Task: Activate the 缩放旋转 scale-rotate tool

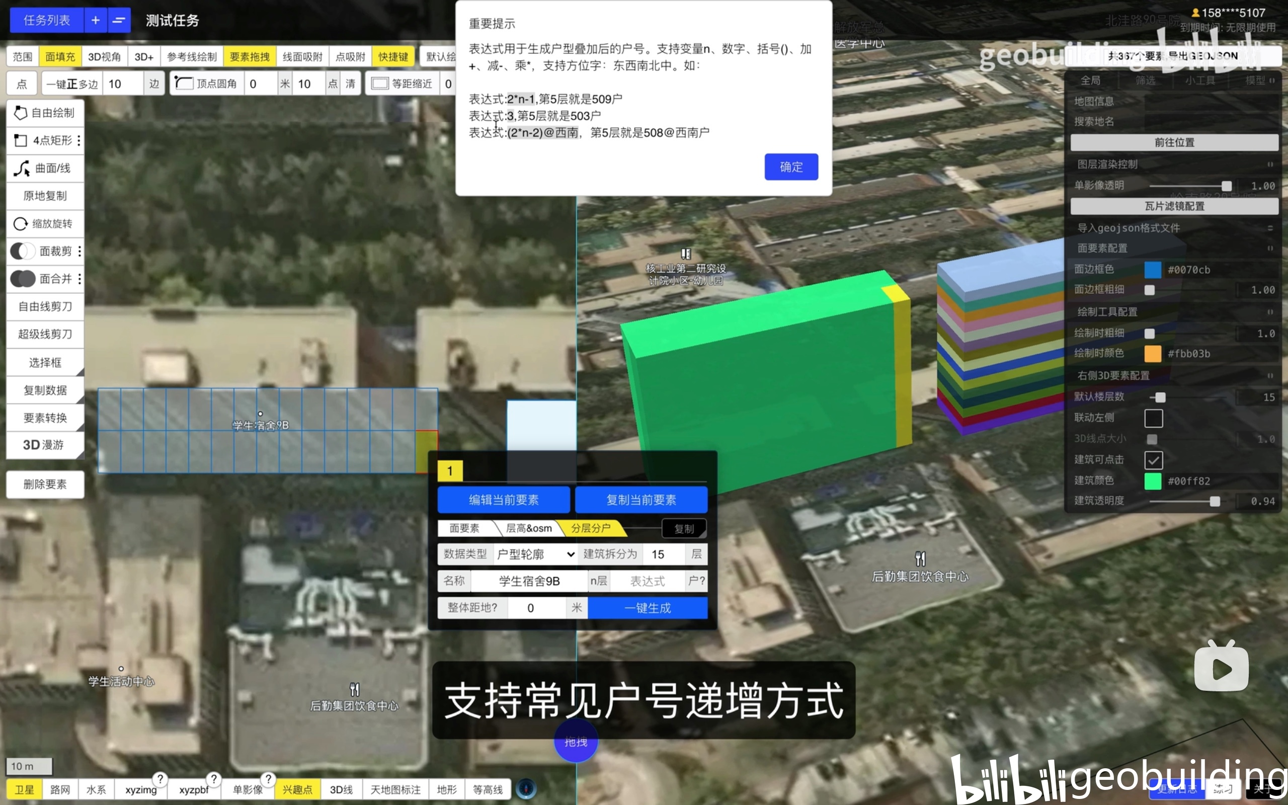Action: (x=45, y=223)
